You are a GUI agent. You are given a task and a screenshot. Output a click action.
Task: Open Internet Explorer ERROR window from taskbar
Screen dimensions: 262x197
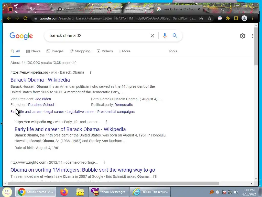[150, 192]
